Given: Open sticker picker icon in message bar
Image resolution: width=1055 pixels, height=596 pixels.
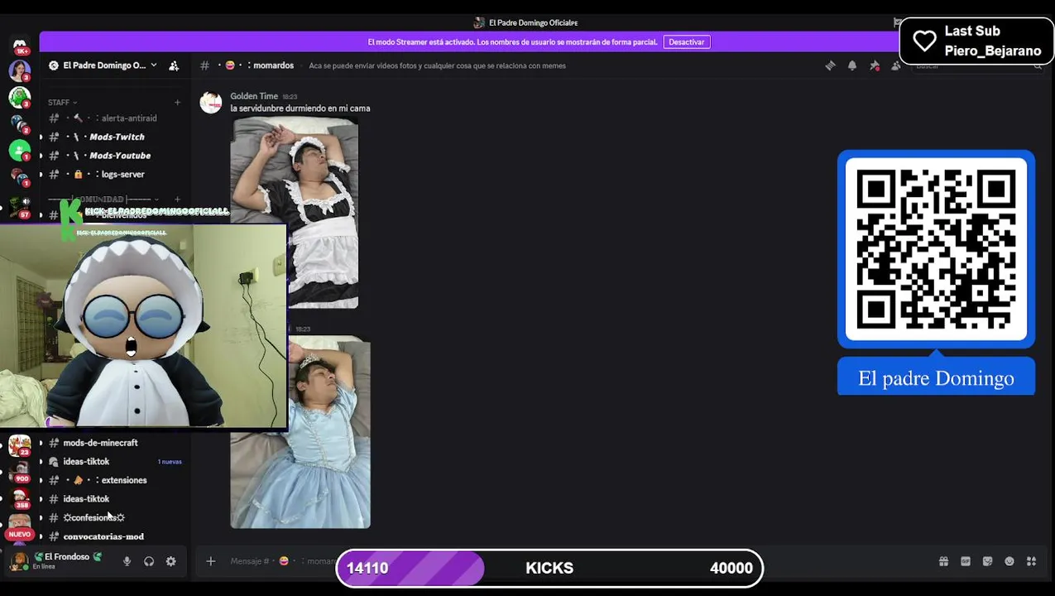Looking at the screenshot, I should pos(987,561).
